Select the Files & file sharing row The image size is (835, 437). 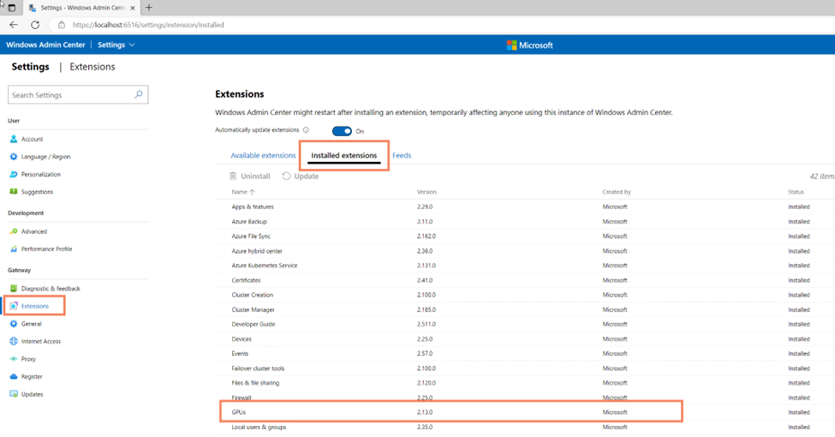(x=524, y=383)
